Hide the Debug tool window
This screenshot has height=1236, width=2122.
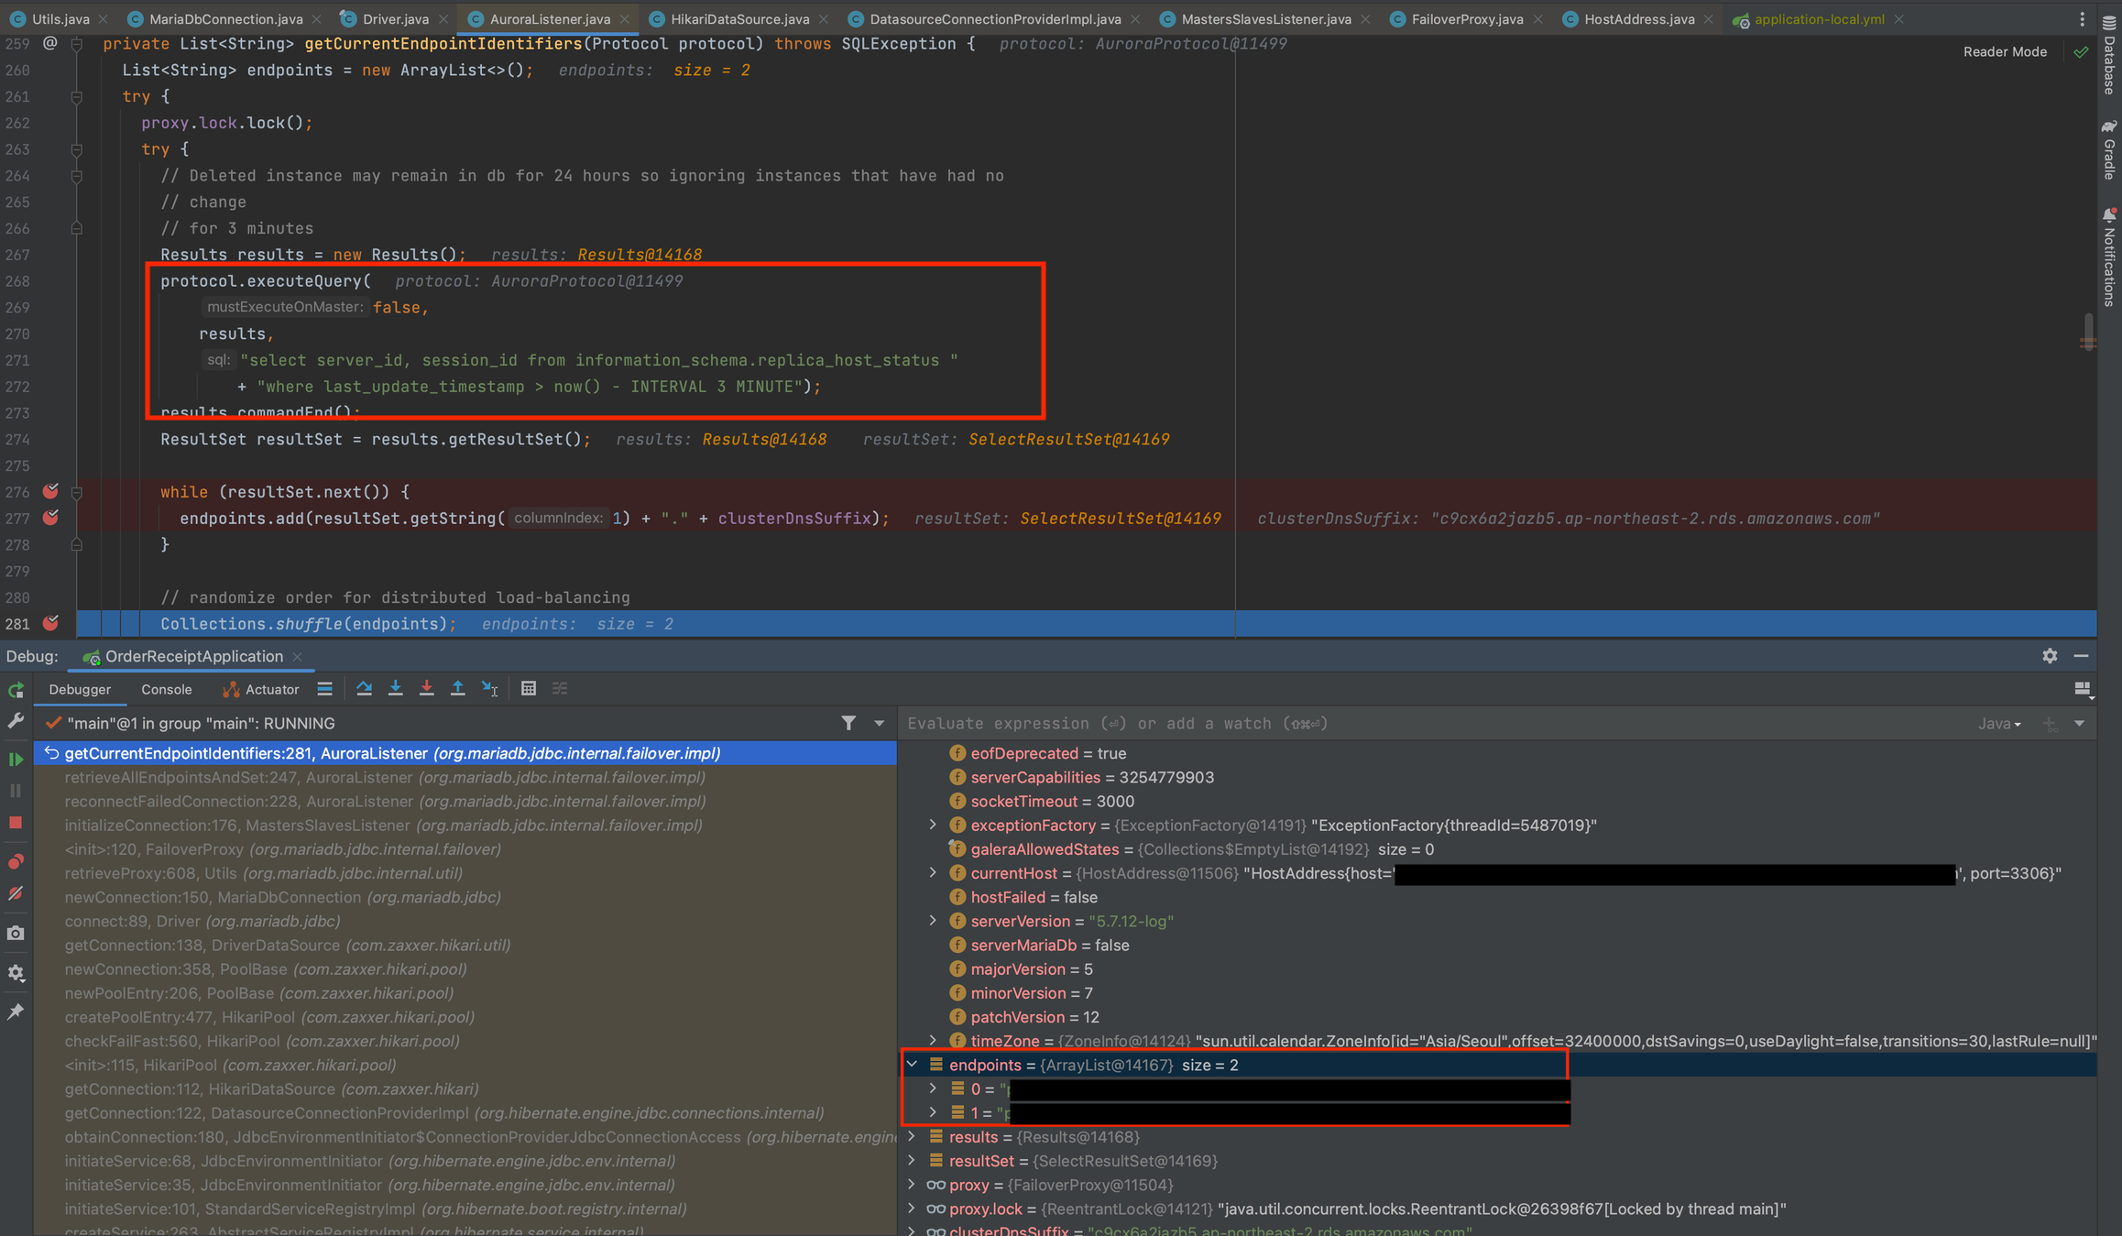(2081, 656)
